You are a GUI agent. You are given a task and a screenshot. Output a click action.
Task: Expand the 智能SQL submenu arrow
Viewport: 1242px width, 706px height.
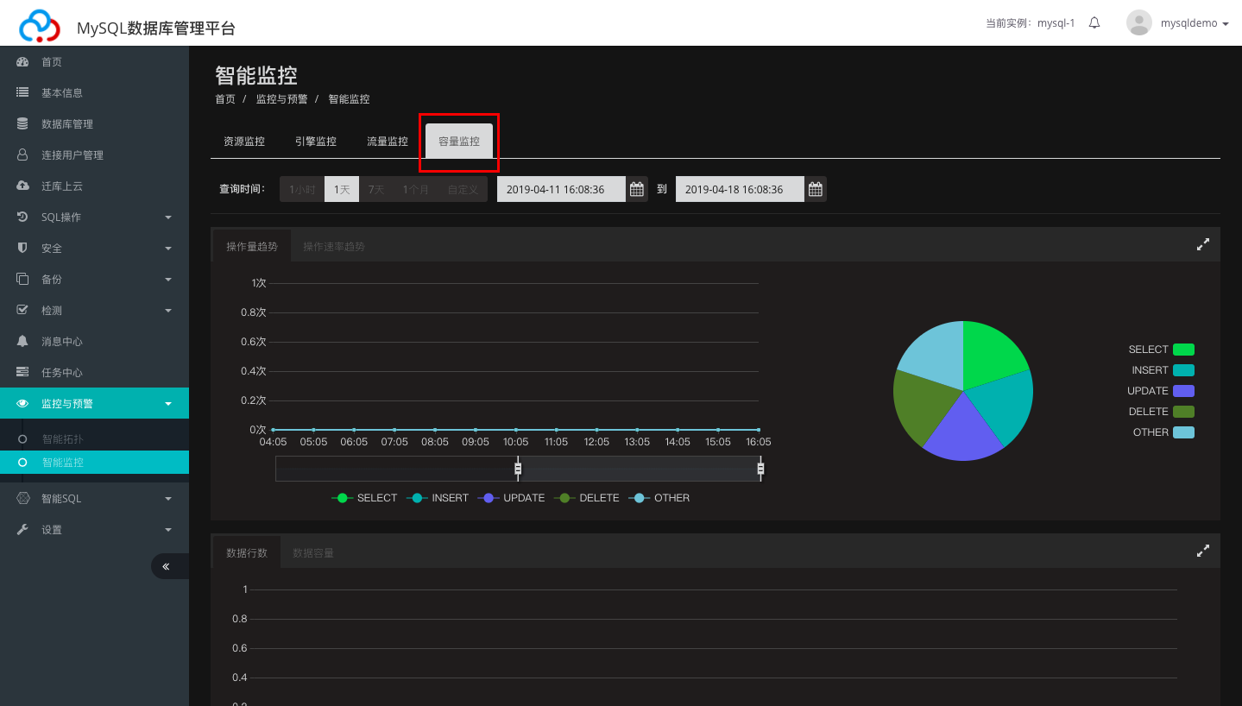pyautogui.click(x=168, y=499)
